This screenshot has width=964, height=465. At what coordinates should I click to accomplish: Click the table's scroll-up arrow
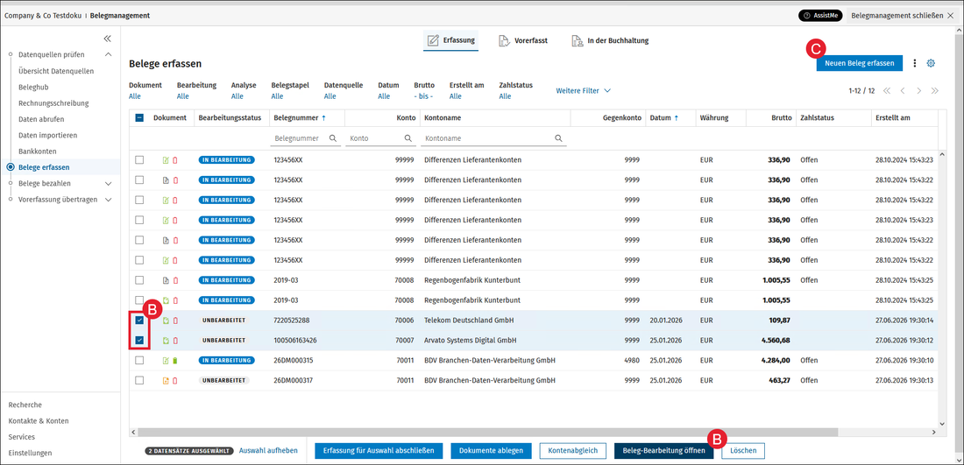[943, 153]
